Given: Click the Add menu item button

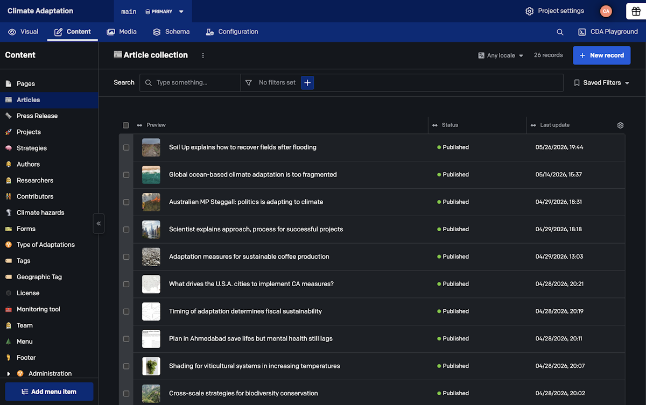Looking at the screenshot, I should pyautogui.click(x=49, y=392).
